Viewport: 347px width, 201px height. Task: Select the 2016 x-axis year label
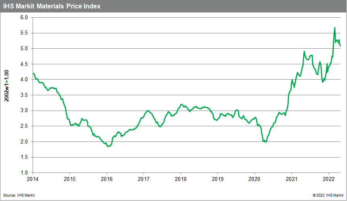point(107,178)
